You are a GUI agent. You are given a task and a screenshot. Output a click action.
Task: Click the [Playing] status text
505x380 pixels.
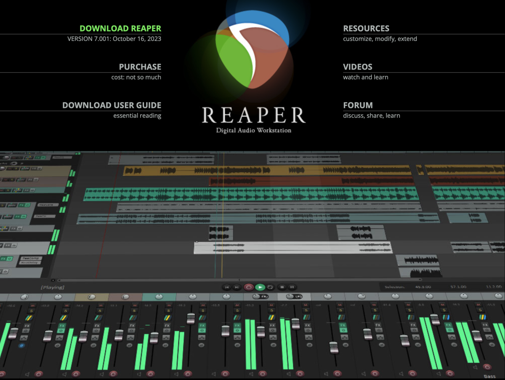point(52,287)
